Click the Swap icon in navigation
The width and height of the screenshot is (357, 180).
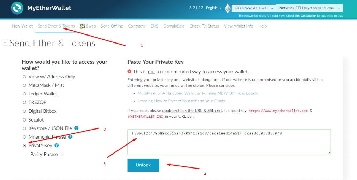click(x=83, y=26)
